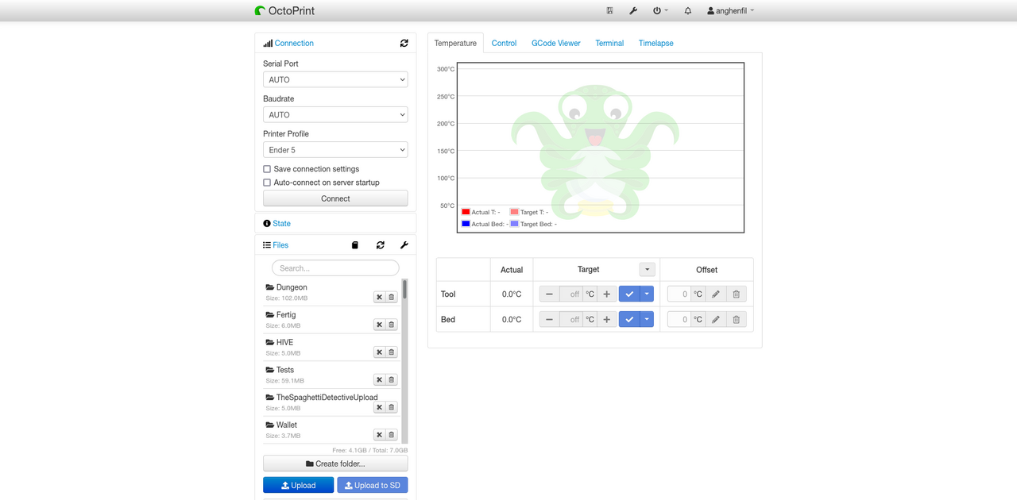The width and height of the screenshot is (1017, 500).
Task: Click the Connect button
Action: point(335,198)
